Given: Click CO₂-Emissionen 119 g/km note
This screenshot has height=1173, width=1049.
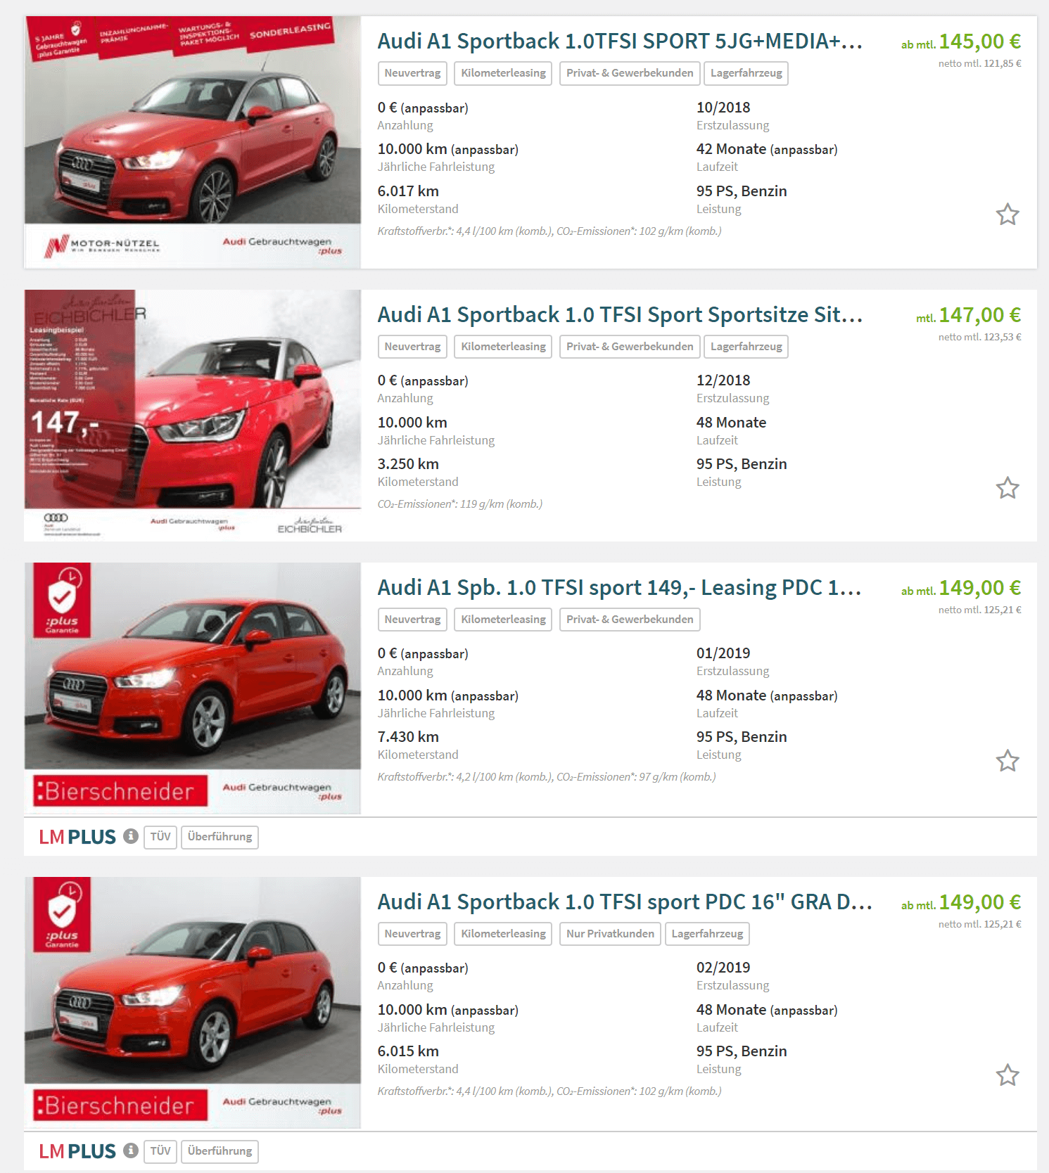Looking at the screenshot, I should click(x=460, y=504).
